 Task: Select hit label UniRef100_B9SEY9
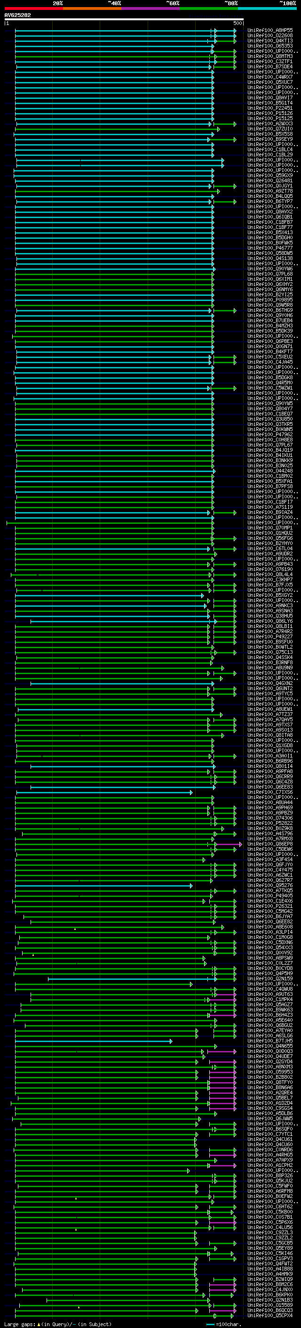[270, 139]
